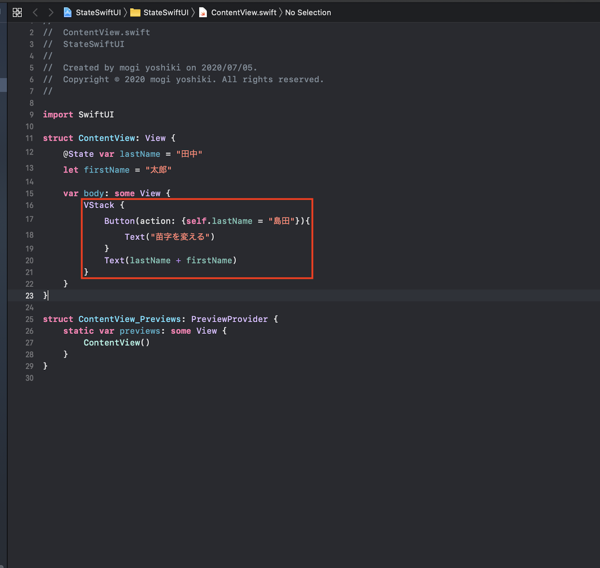This screenshot has height=568, width=600.
Task: Click the "太郎" string literal
Action: click(158, 170)
